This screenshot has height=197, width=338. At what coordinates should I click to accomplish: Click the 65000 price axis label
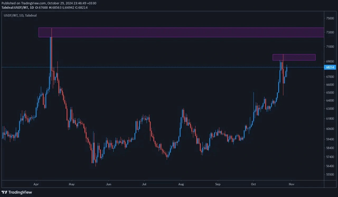(330, 93)
